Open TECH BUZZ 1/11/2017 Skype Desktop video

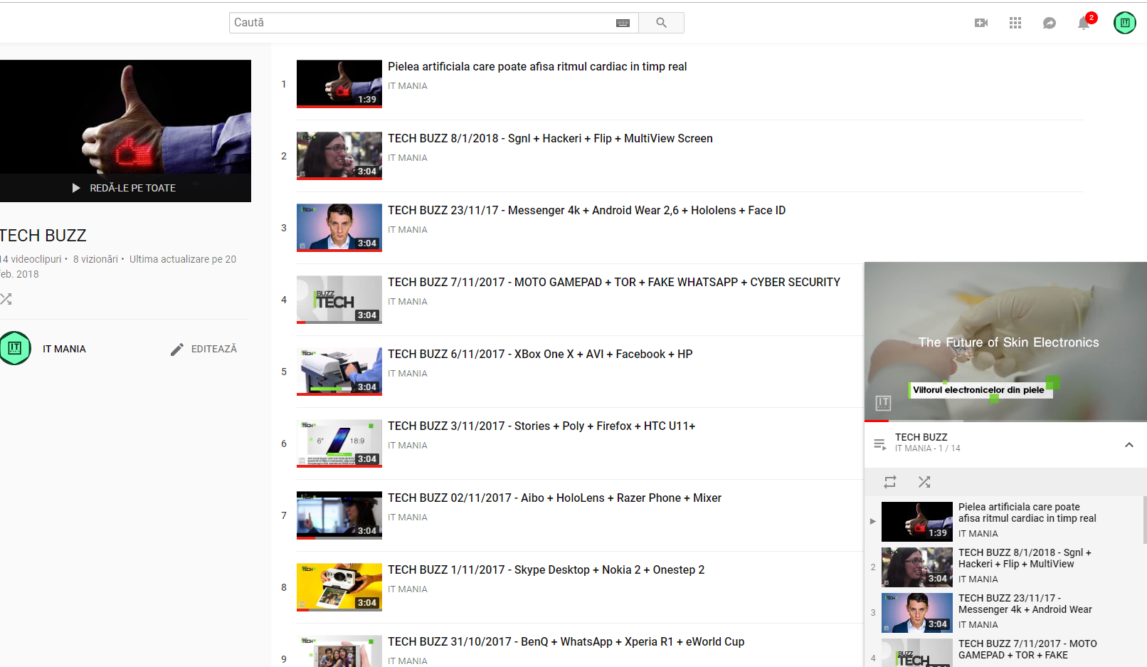[x=546, y=569]
